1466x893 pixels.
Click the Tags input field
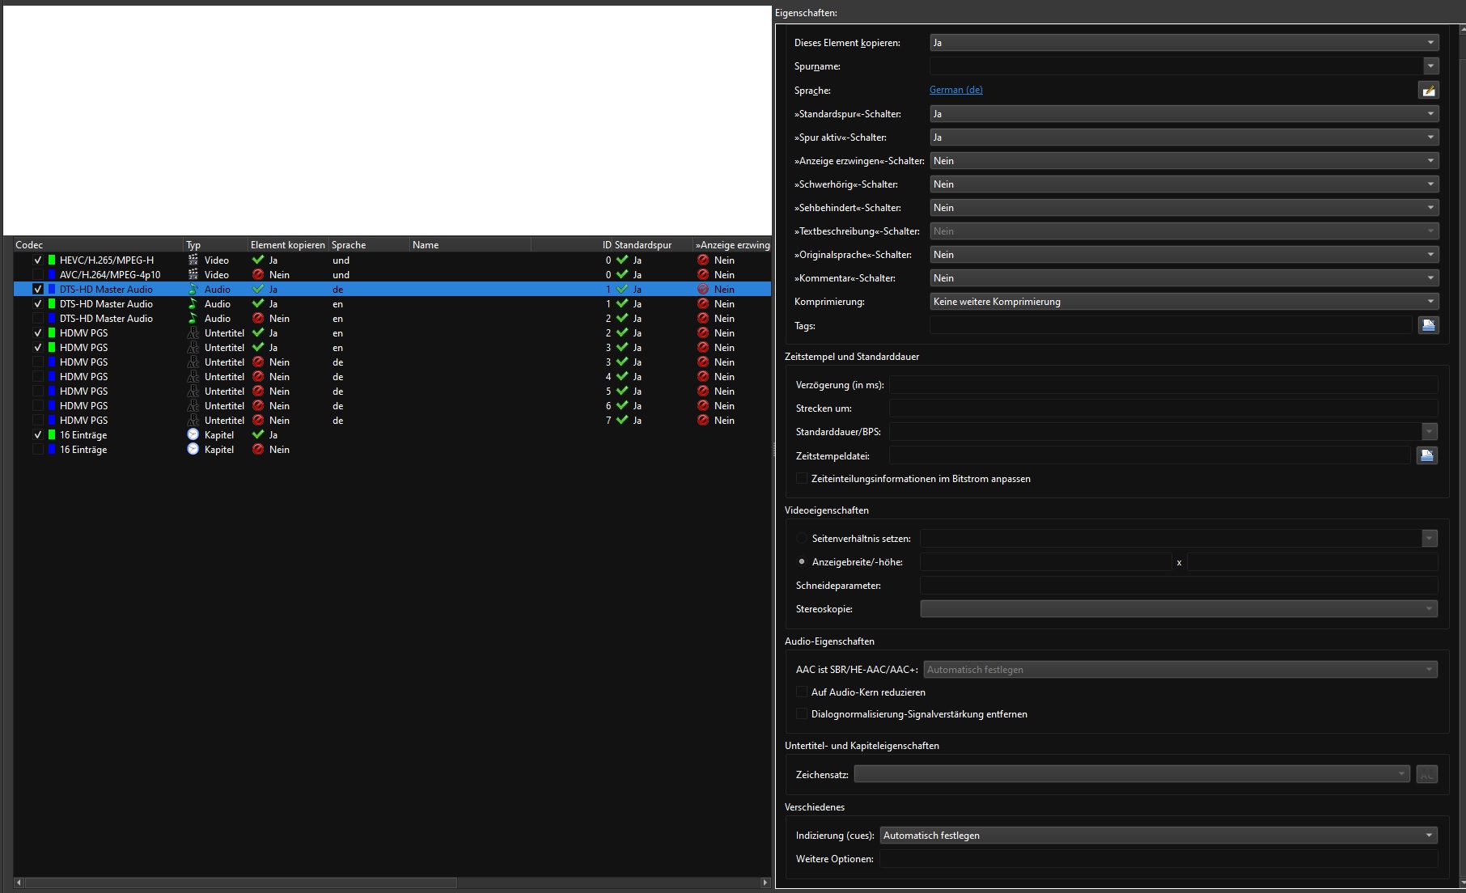pyautogui.click(x=1171, y=325)
